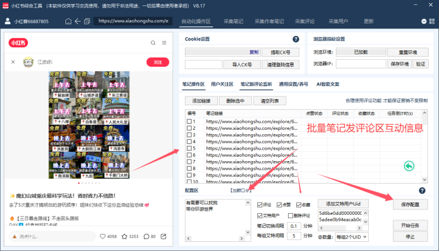This screenshot has height=251, width=439.
Task: Click the 每组艾特间隔 minutes field
Action: point(294,236)
